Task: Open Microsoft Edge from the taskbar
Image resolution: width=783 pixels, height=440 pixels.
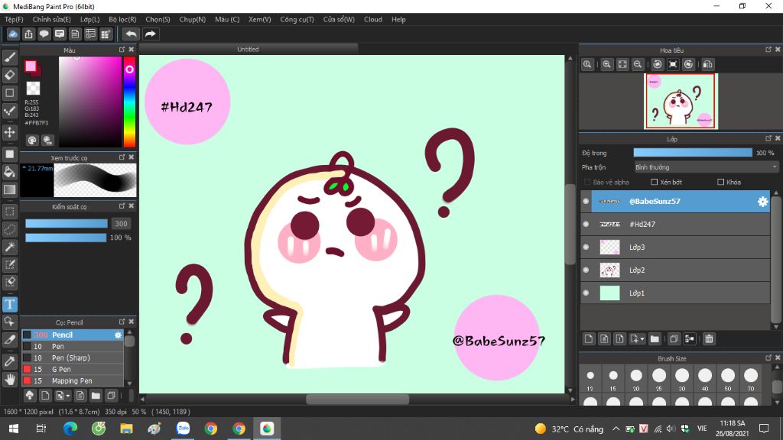Action: (x=70, y=428)
